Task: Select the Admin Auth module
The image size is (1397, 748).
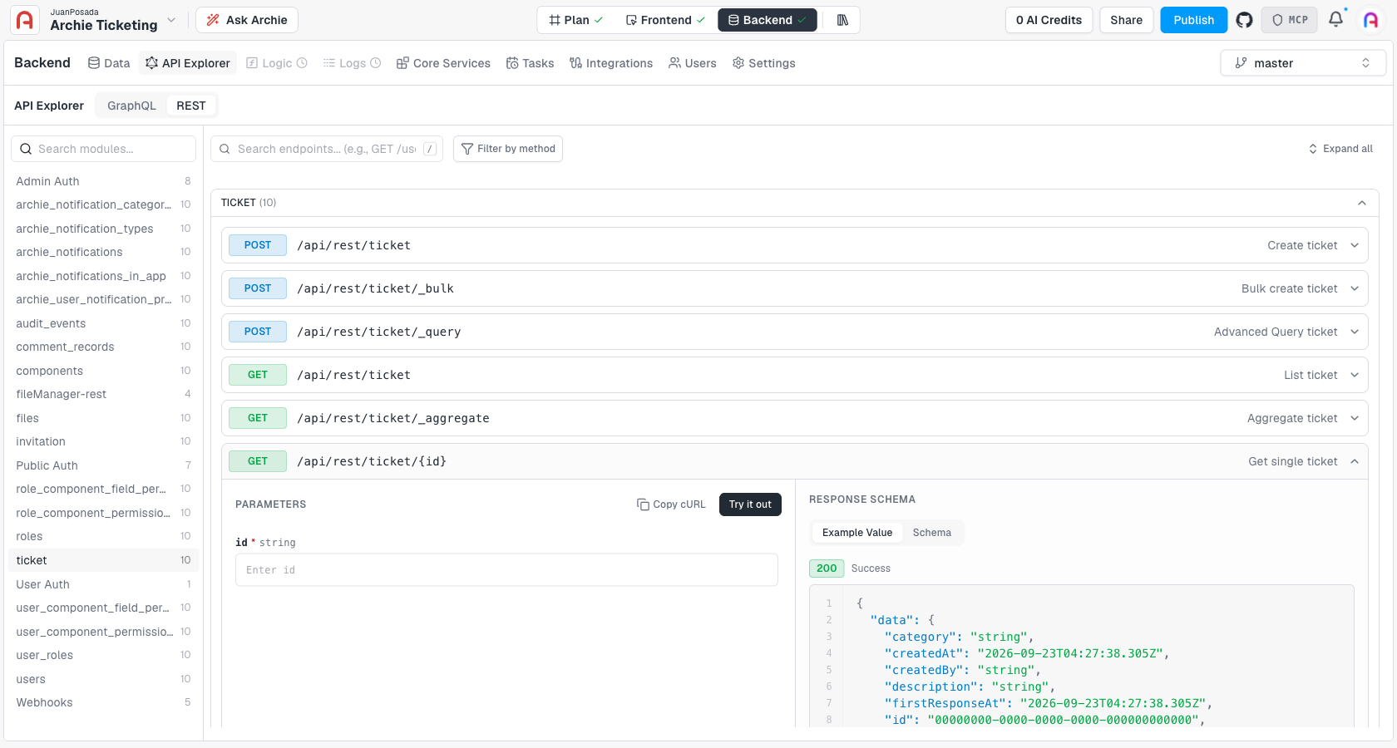Action: click(103, 181)
